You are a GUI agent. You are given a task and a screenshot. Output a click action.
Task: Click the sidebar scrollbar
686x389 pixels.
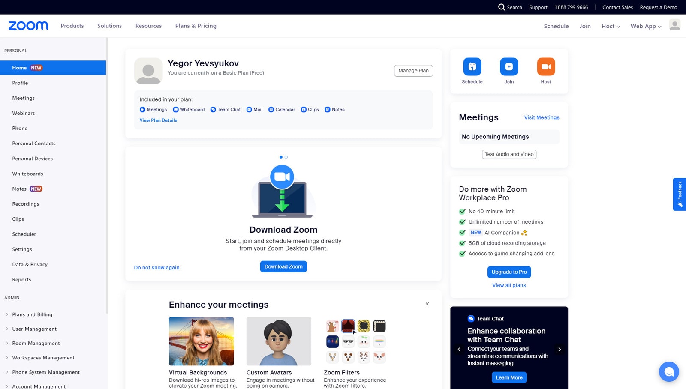pos(107,176)
